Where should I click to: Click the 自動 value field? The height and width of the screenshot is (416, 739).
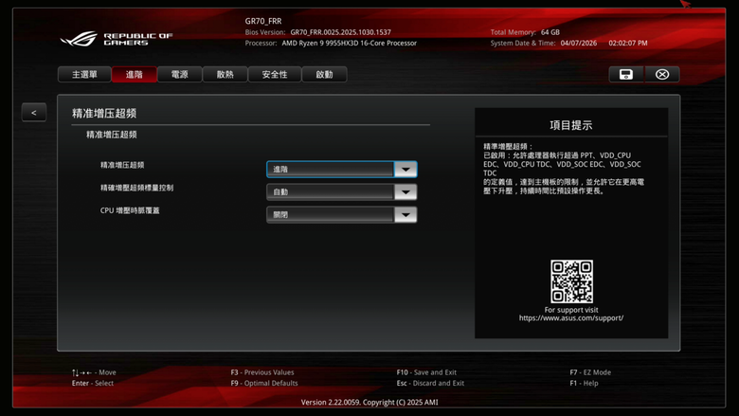click(331, 191)
